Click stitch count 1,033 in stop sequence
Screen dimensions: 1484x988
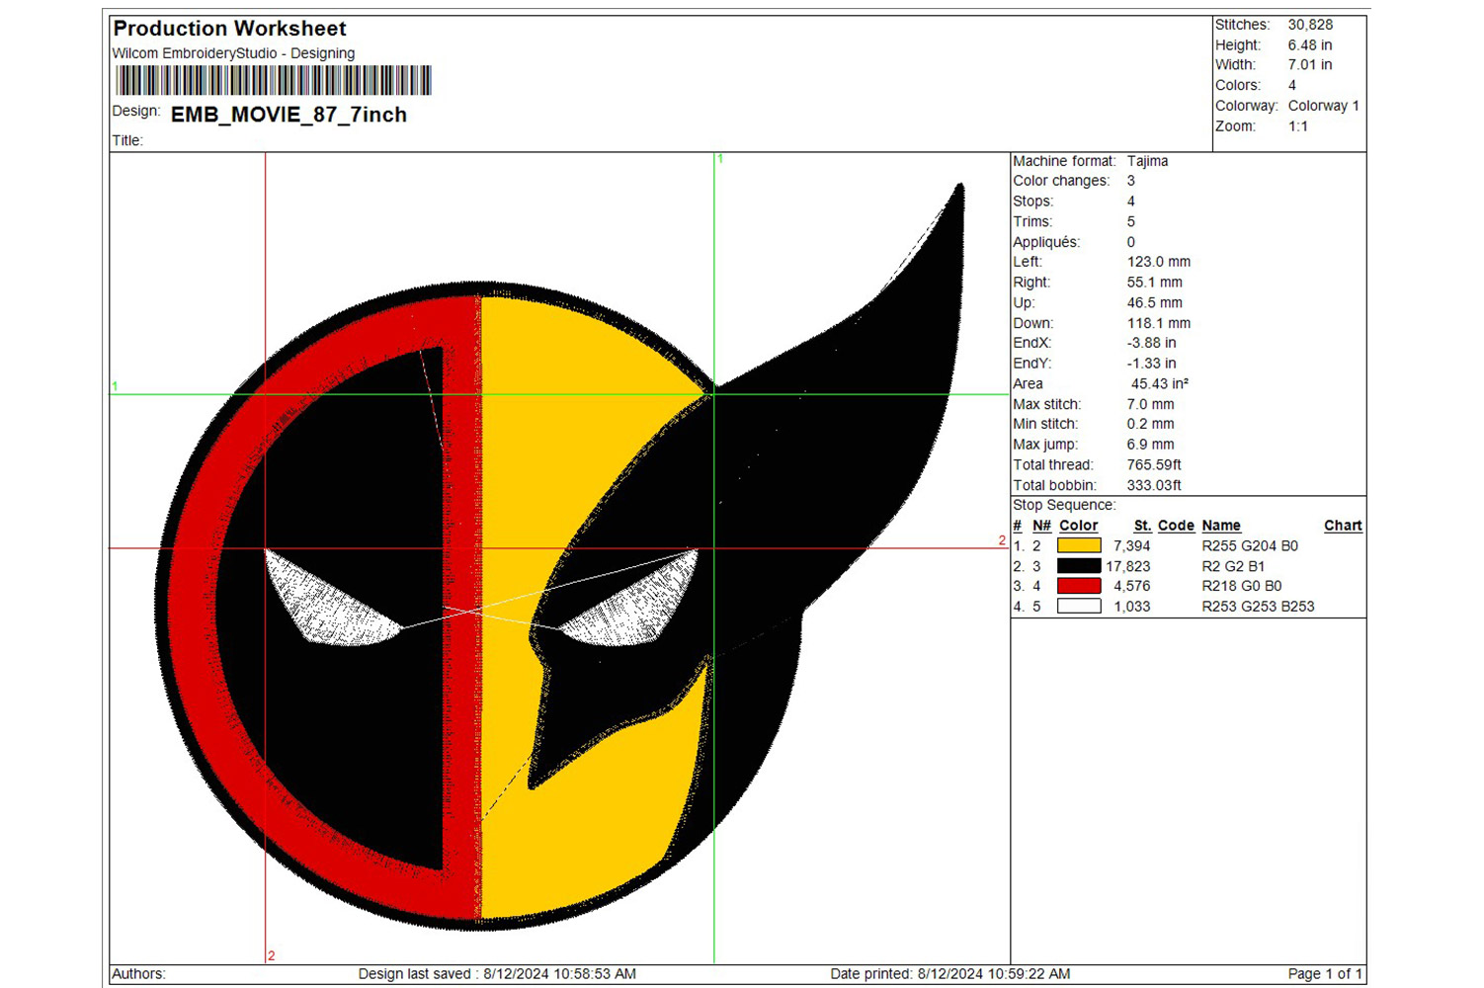(1132, 607)
